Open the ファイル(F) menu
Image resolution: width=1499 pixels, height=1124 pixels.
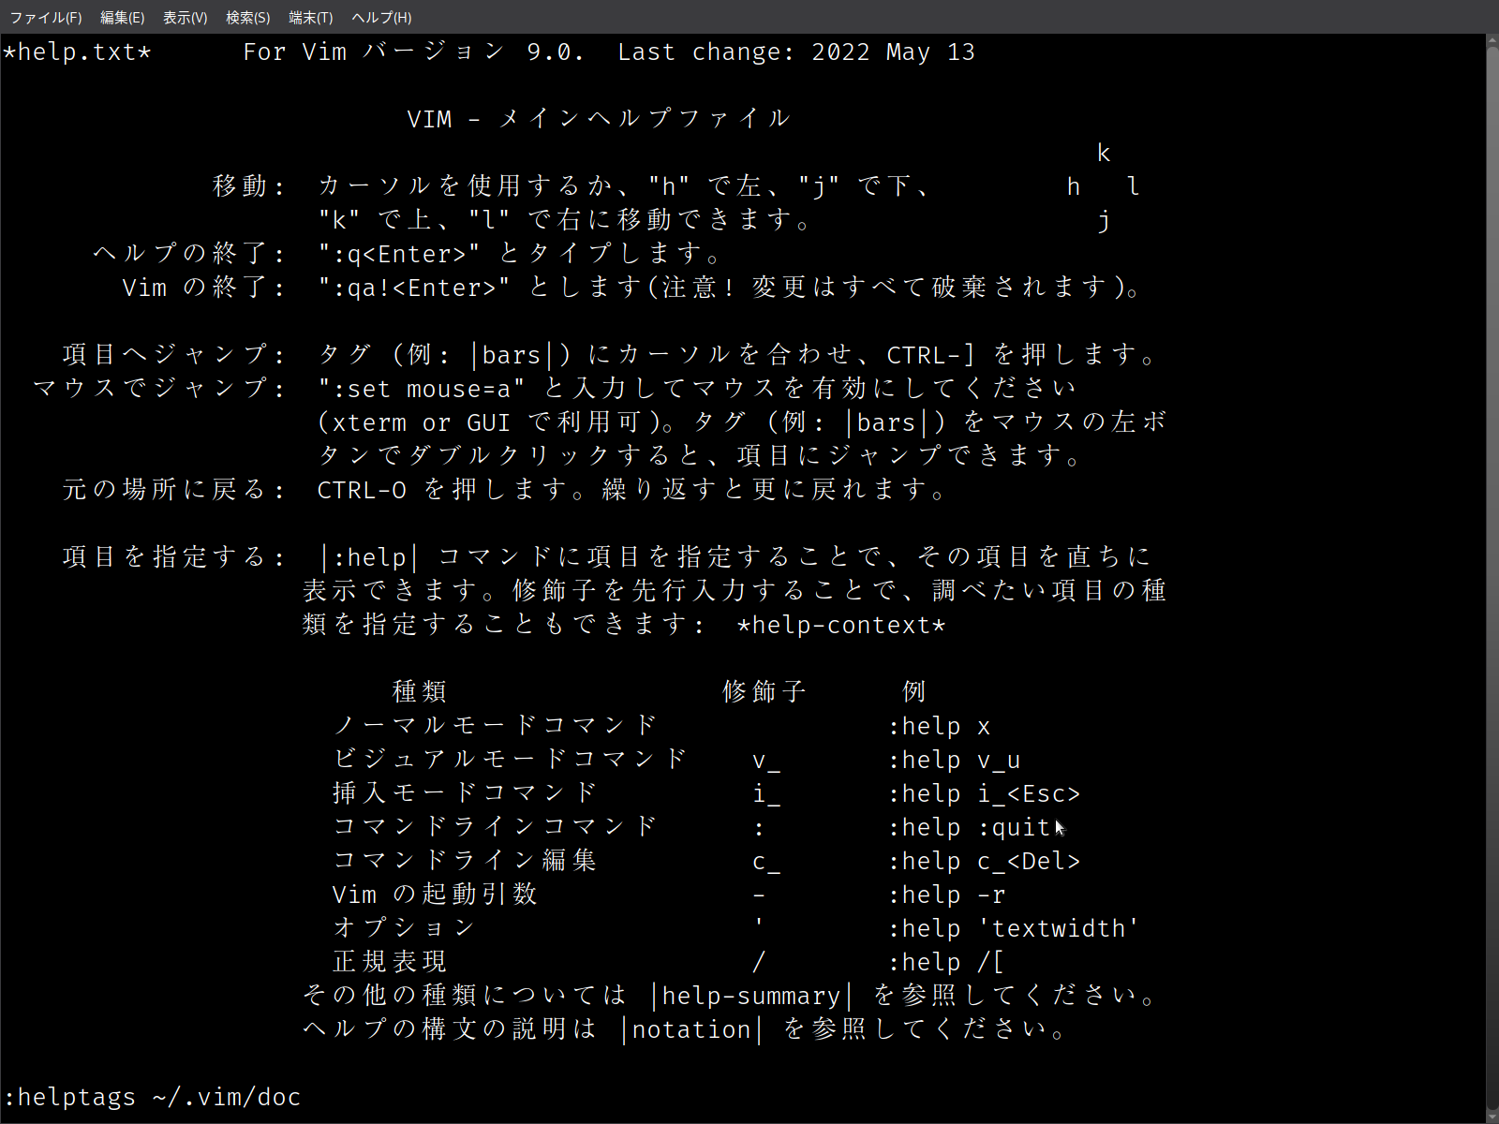coord(46,17)
